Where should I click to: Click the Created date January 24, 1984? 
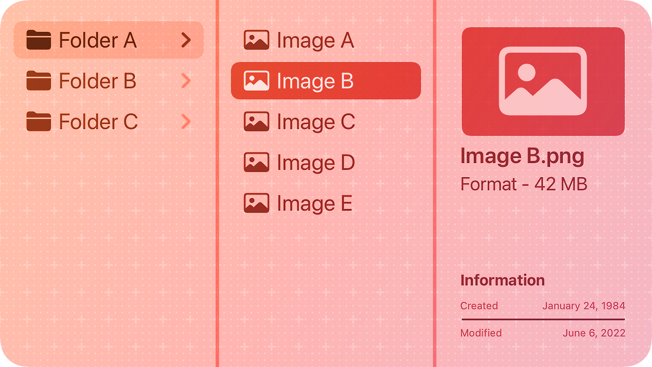click(584, 306)
